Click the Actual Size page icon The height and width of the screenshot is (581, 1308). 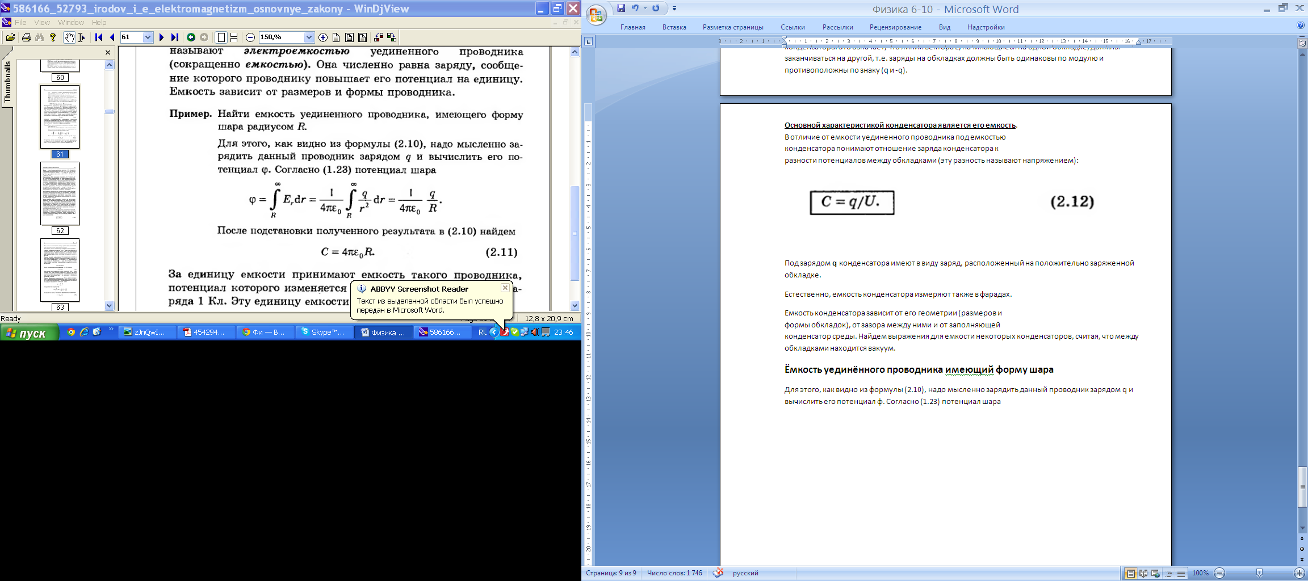336,37
